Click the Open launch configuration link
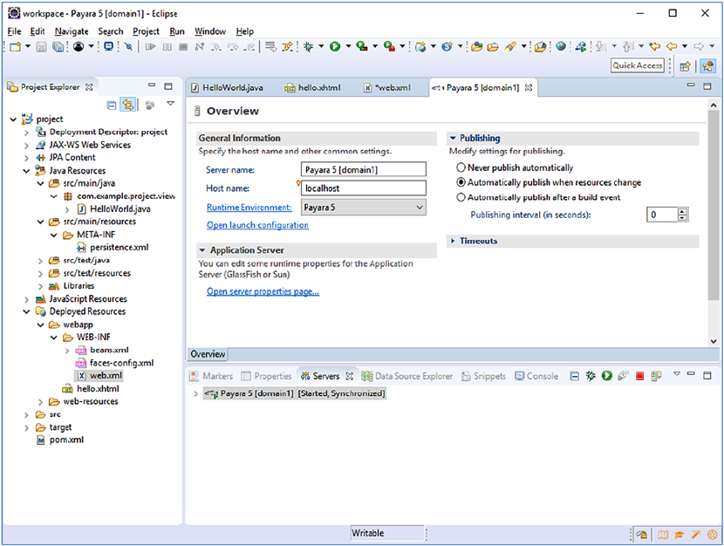 coord(257,225)
